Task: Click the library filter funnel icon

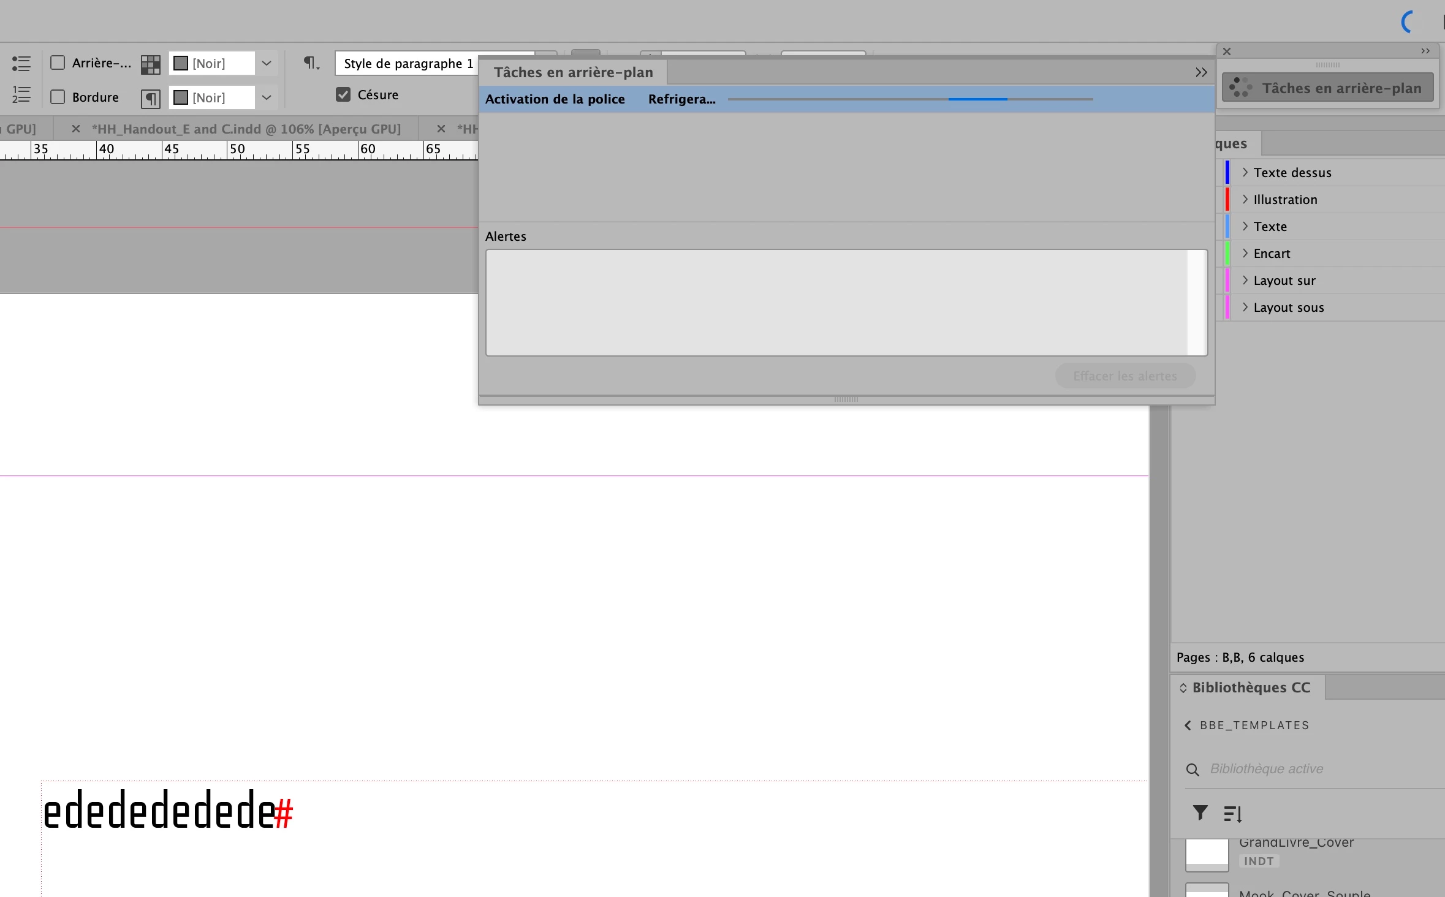Action: (x=1200, y=813)
